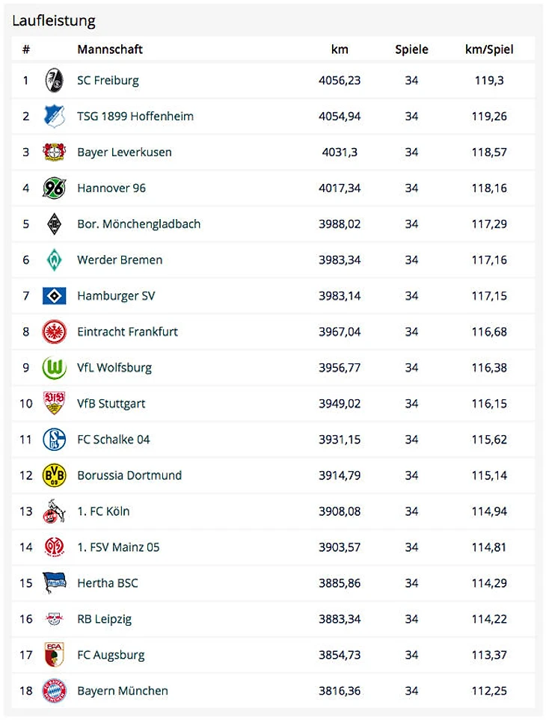Screen dimensions: 546x720
Task: Click the Mannschaft column header
Action: coord(110,49)
